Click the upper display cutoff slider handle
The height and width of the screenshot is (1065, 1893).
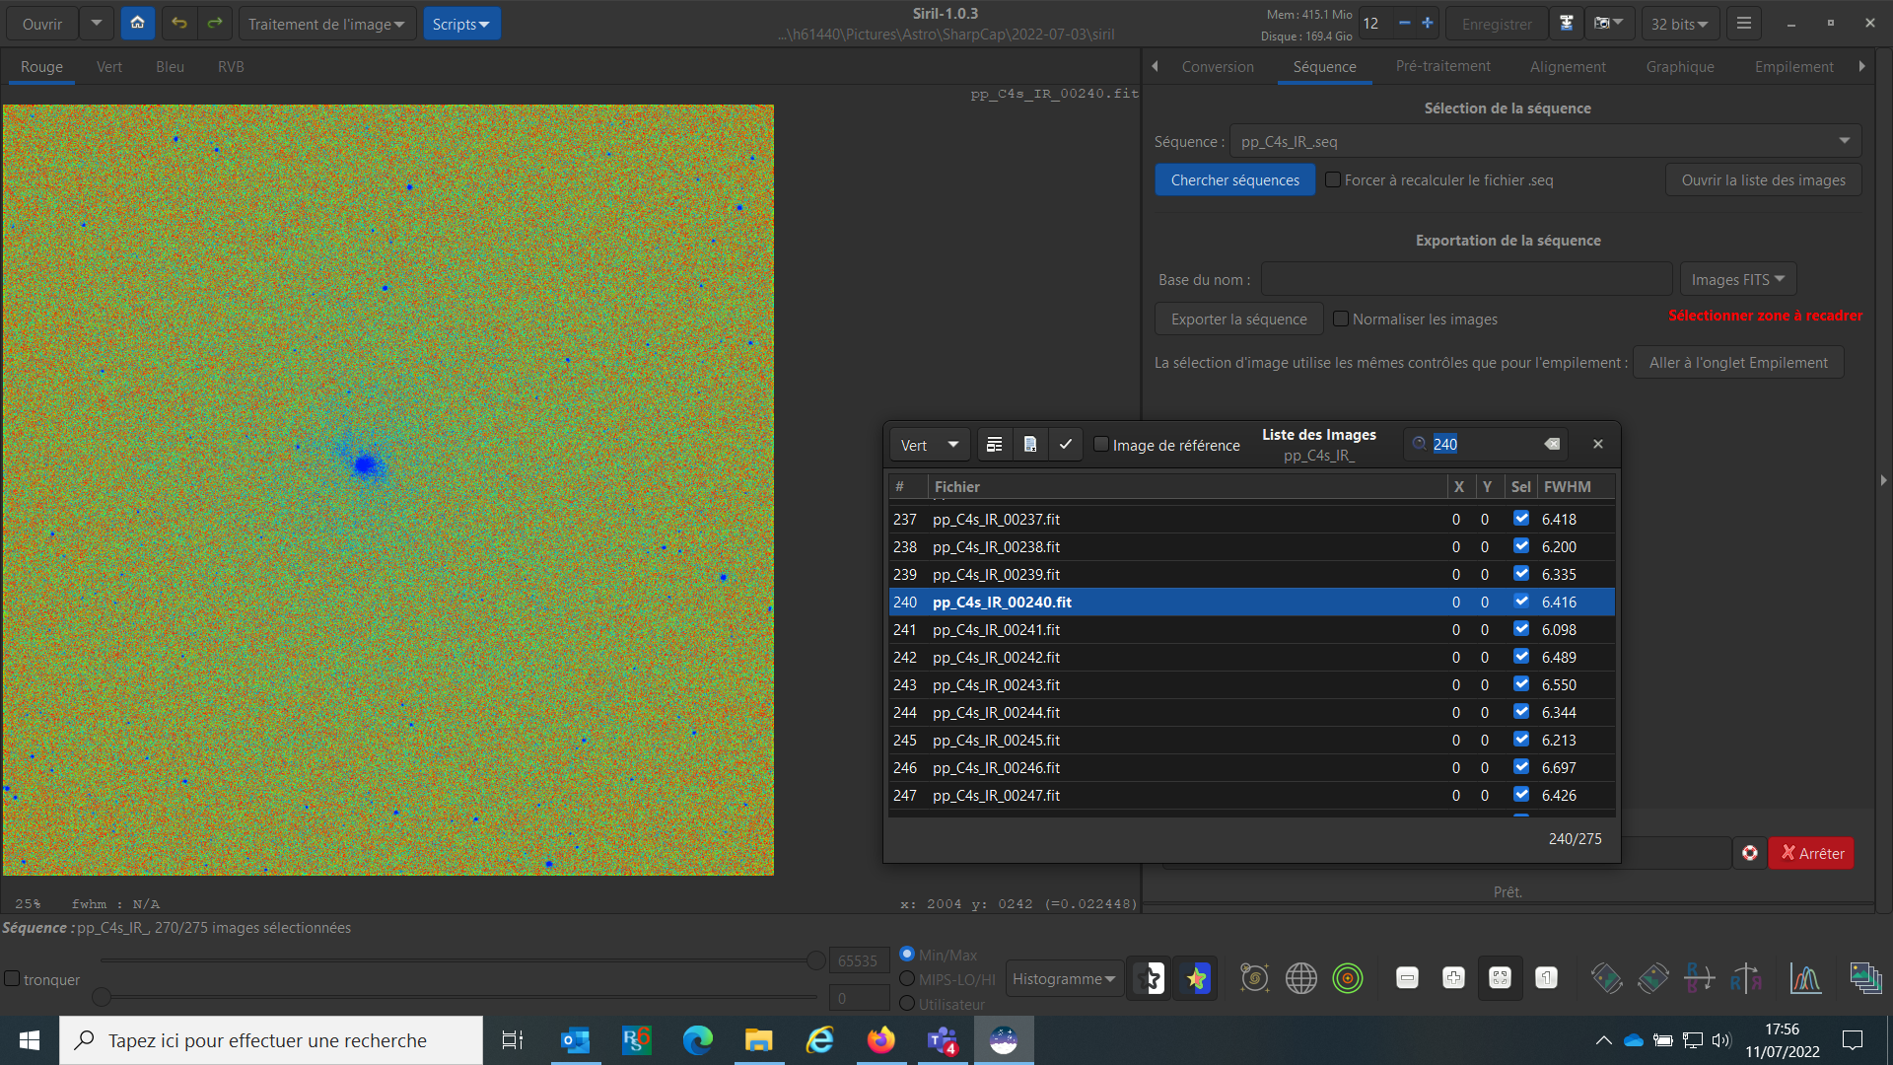(816, 960)
